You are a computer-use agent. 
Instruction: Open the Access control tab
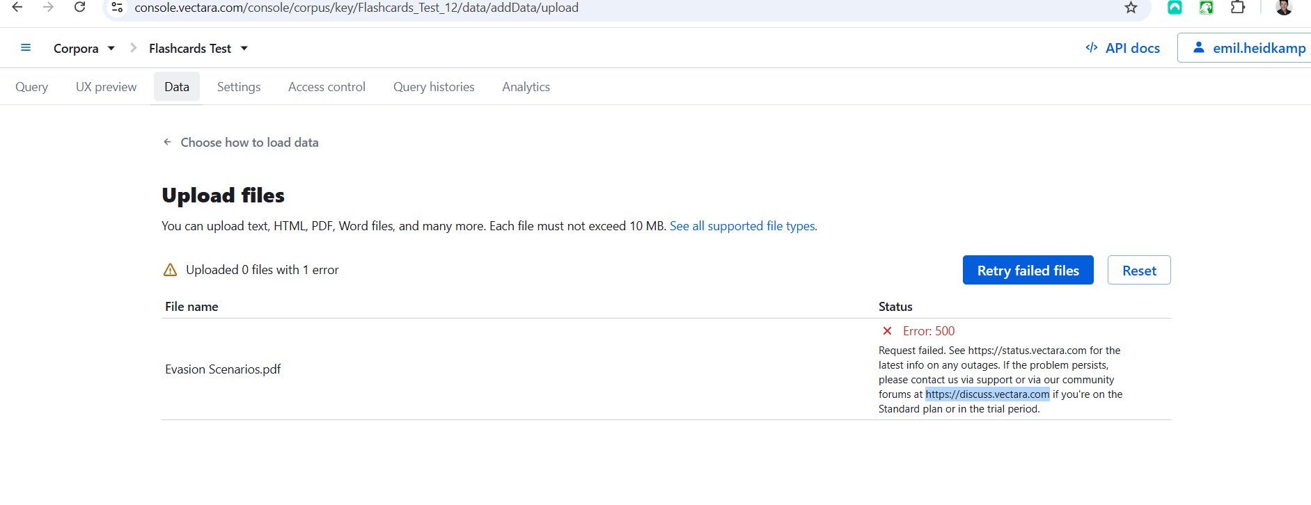pyautogui.click(x=327, y=87)
